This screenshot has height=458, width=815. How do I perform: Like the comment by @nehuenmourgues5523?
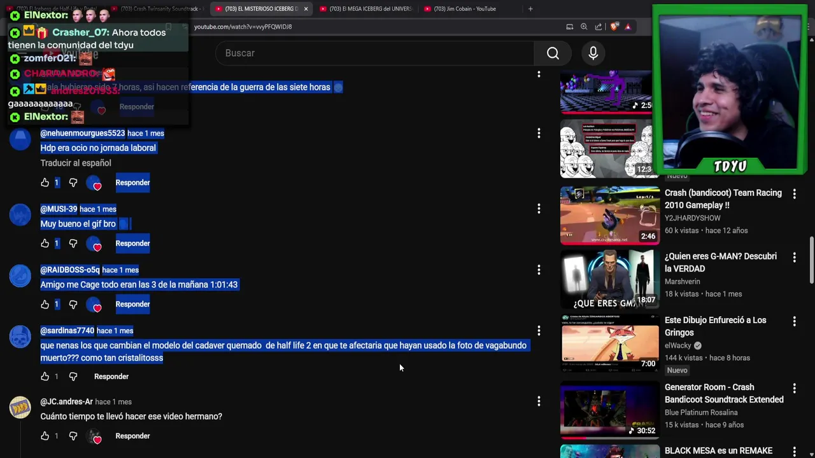pyautogui.click(x=45, y=183)
